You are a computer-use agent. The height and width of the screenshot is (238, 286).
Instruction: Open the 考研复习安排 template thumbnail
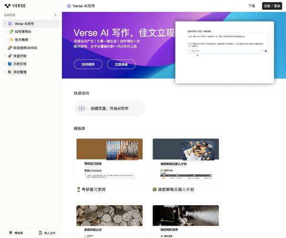[x=110, y=160]
